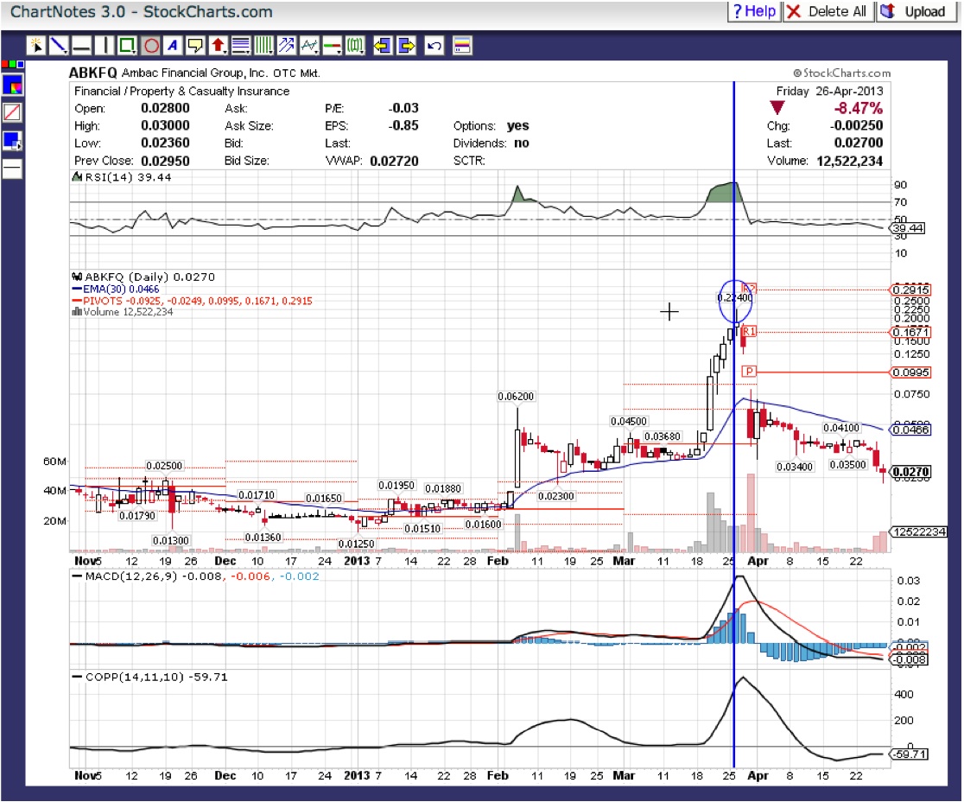
Task: Click the 12522234 volume axis label
Action: coord(919,532)
